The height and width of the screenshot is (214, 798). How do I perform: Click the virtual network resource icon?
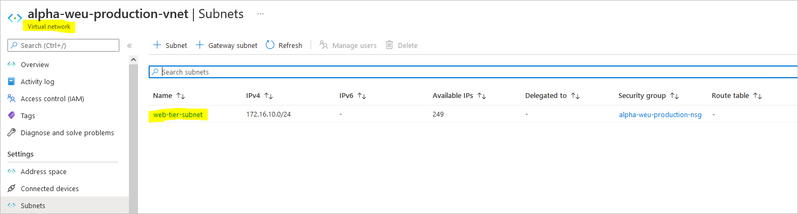point(15,18)
